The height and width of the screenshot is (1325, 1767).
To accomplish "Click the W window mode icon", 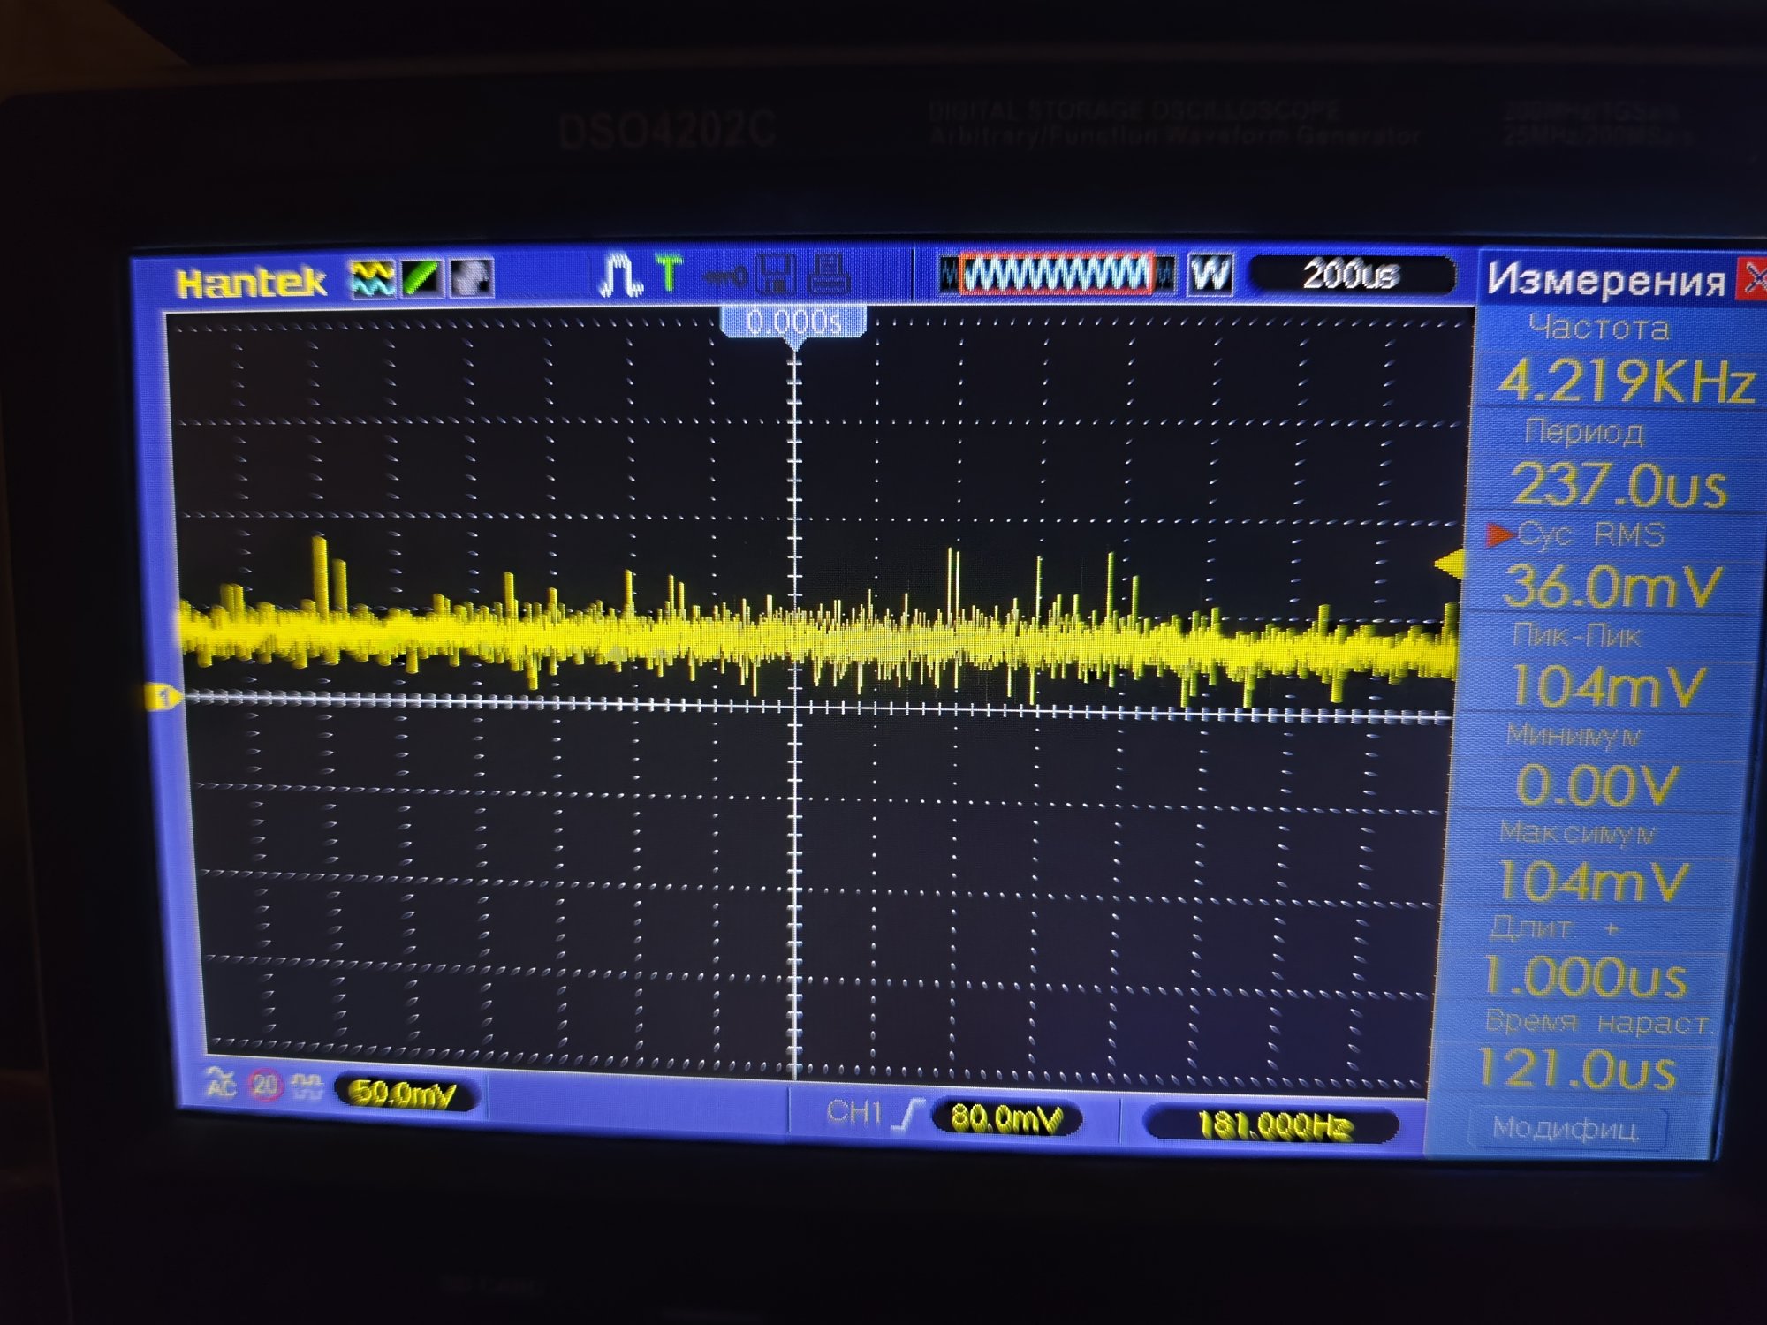I will click(x=1210, y=275).
